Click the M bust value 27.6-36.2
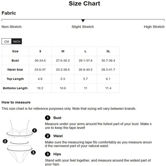 click(63, 61)
